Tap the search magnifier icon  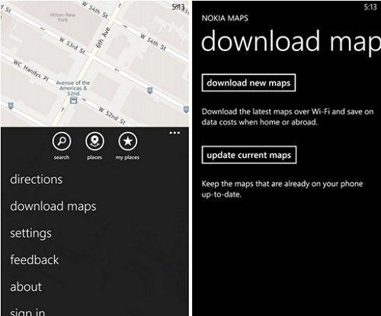coord(62,141)
